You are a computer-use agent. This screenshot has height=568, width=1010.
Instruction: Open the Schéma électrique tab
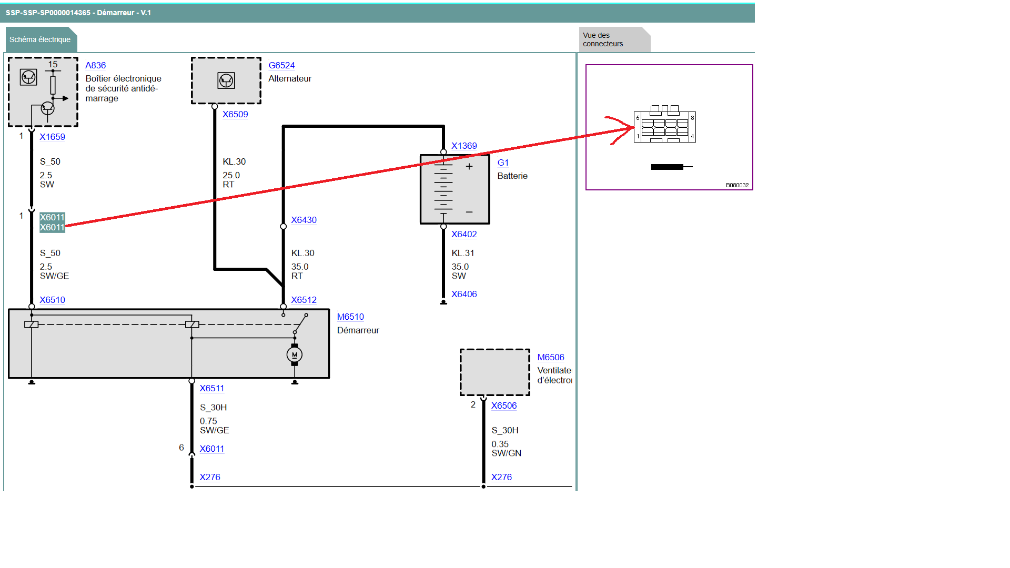click(x=40, y=39)
